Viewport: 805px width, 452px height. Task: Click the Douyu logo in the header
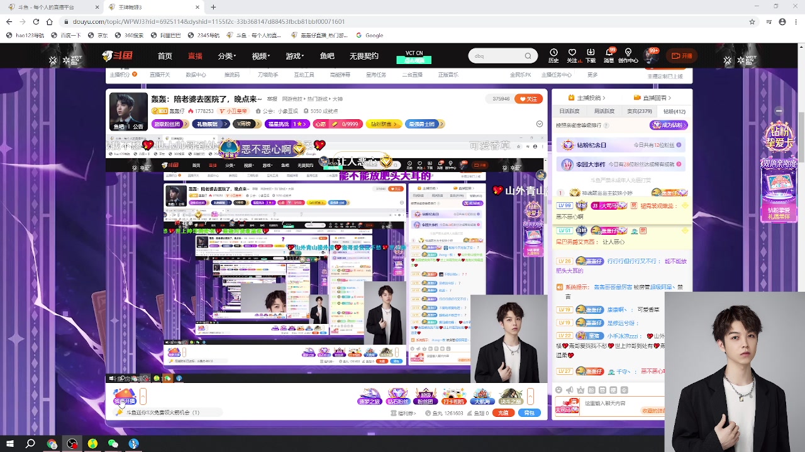tap(118, 56)
